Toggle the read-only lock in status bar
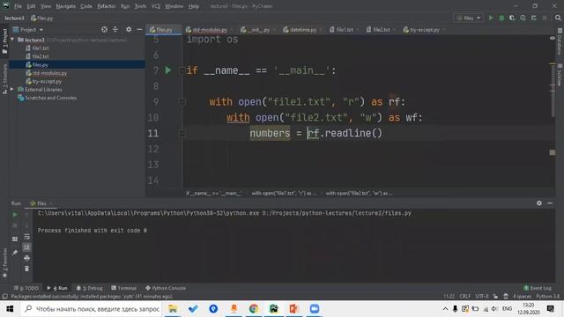The height and width of the screenshot is (317, 564). point(495,296)
